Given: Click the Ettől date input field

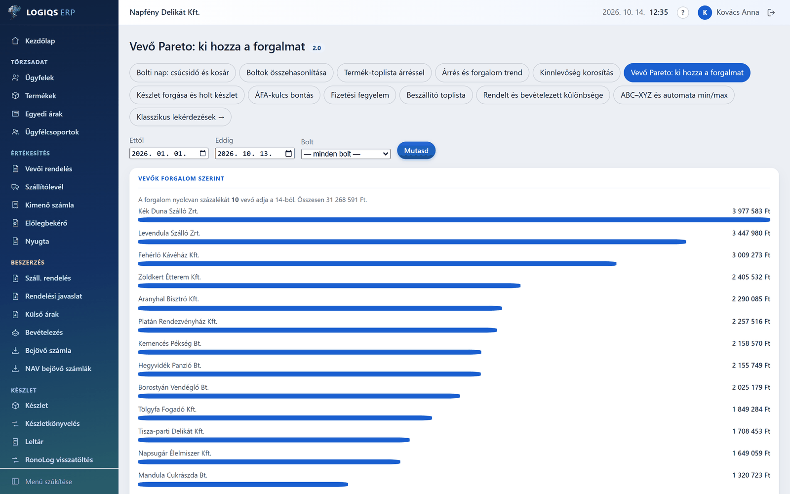Looking at the screenshot, I should coord(169,154).
